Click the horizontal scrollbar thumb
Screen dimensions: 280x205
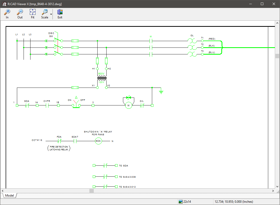[91, 191]
